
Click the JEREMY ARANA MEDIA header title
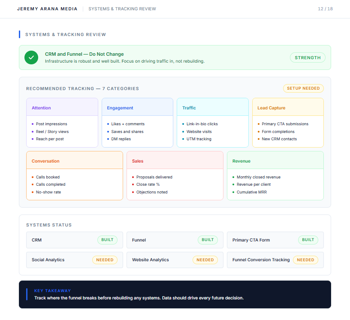pos(47,9)
